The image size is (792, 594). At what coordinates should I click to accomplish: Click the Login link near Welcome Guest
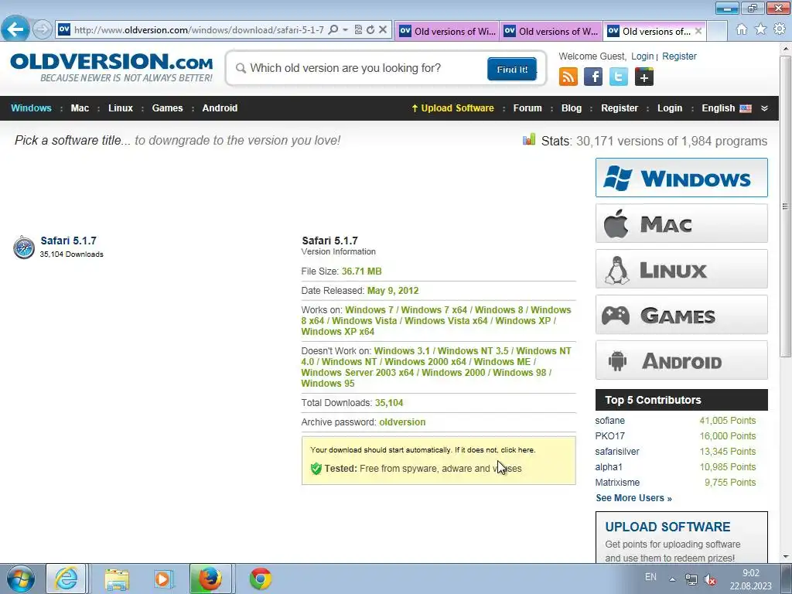click(642, 56)
